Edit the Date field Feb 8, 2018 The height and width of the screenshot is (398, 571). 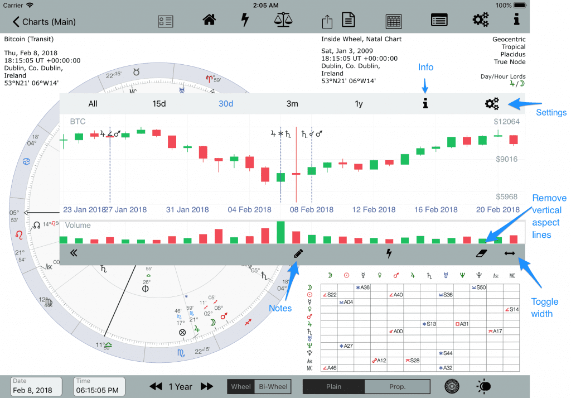coord(36,387)
